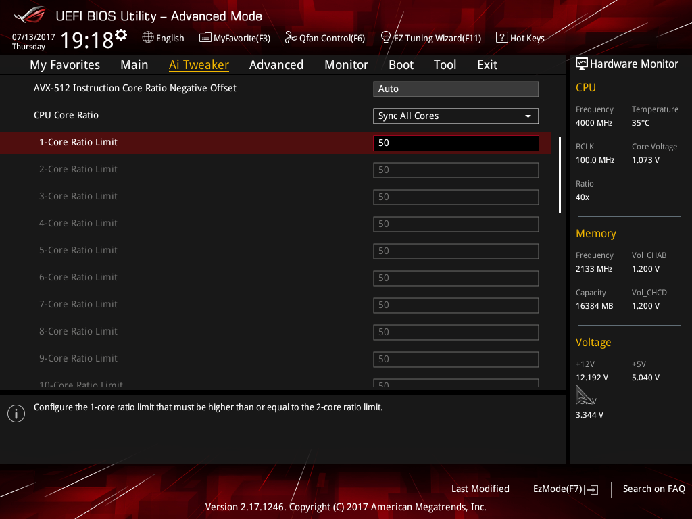Click the Core Voltage 1.073 V value
Screen dimensions: 692x519
pos(645,159)
